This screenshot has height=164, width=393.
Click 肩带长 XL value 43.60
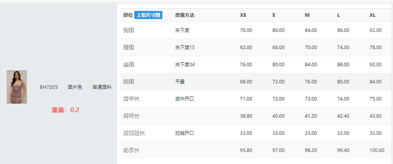click(375, 116)
